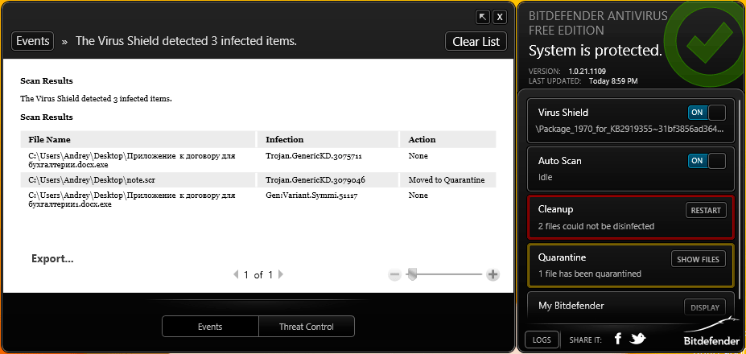This screenshot has width=746, height=354.
Task: Turn off the Virus Shield toggle
Action: tap(707, 113)
